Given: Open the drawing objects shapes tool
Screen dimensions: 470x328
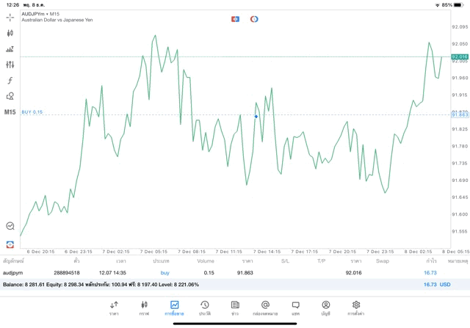Looking at the screenshot, I should click(10, 96).
